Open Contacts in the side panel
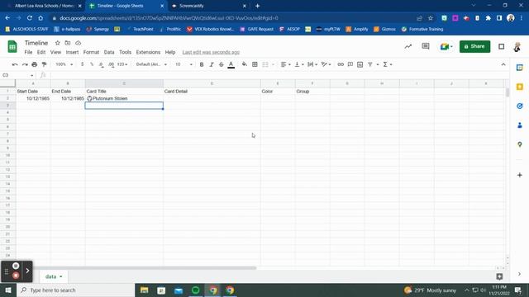Screen dimensions: 529x297 tap(520, 125)
